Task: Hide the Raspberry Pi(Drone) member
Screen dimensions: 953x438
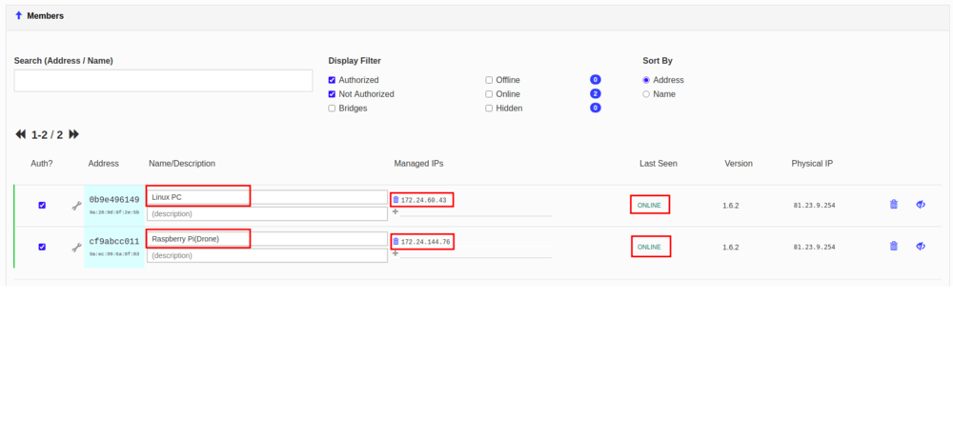Action: pyautogui.click(x=921, y=246)
